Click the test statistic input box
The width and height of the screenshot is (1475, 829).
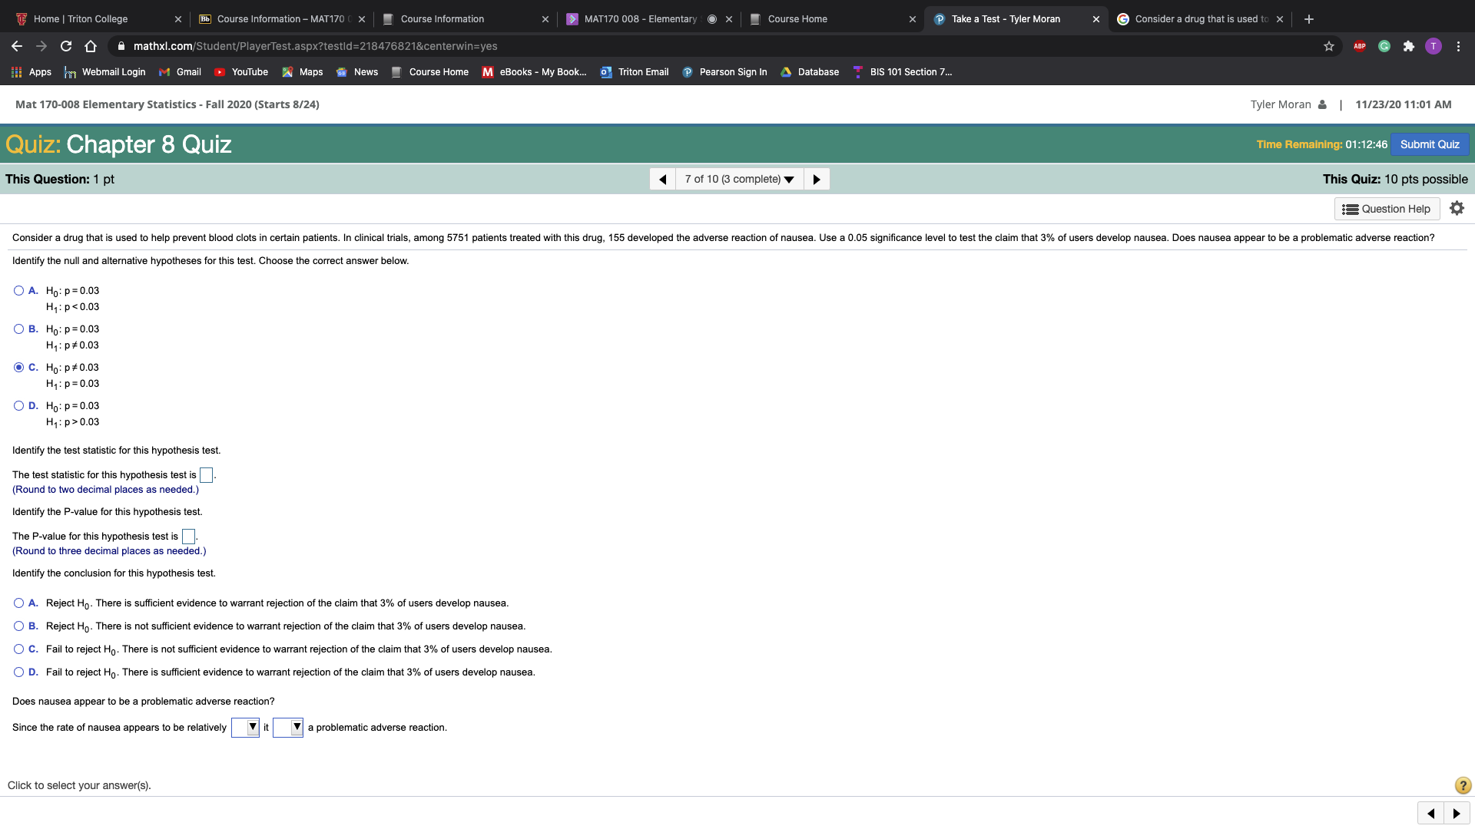tap(205, 474)
